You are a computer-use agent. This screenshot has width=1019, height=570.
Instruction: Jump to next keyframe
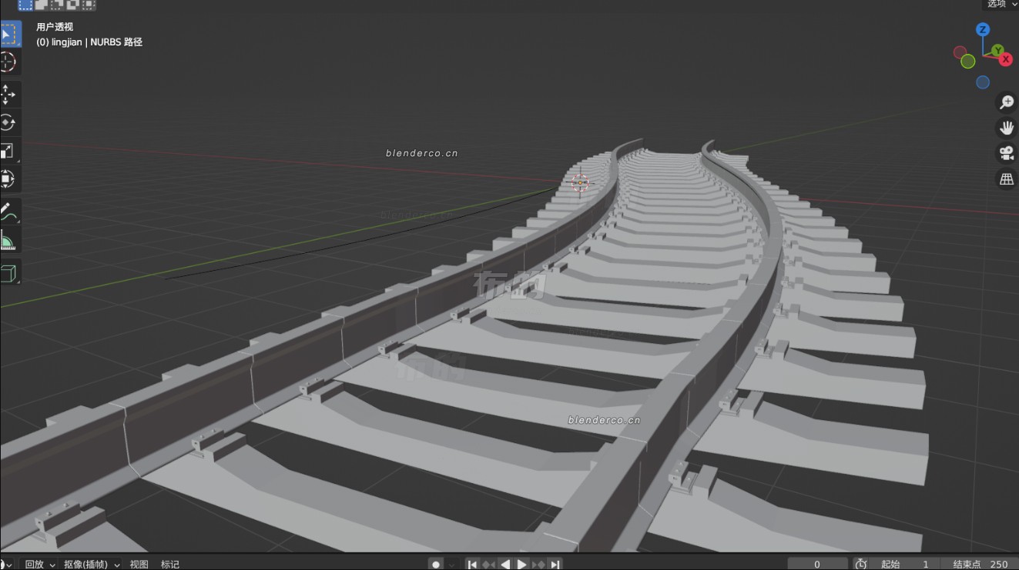click(538, 564)
